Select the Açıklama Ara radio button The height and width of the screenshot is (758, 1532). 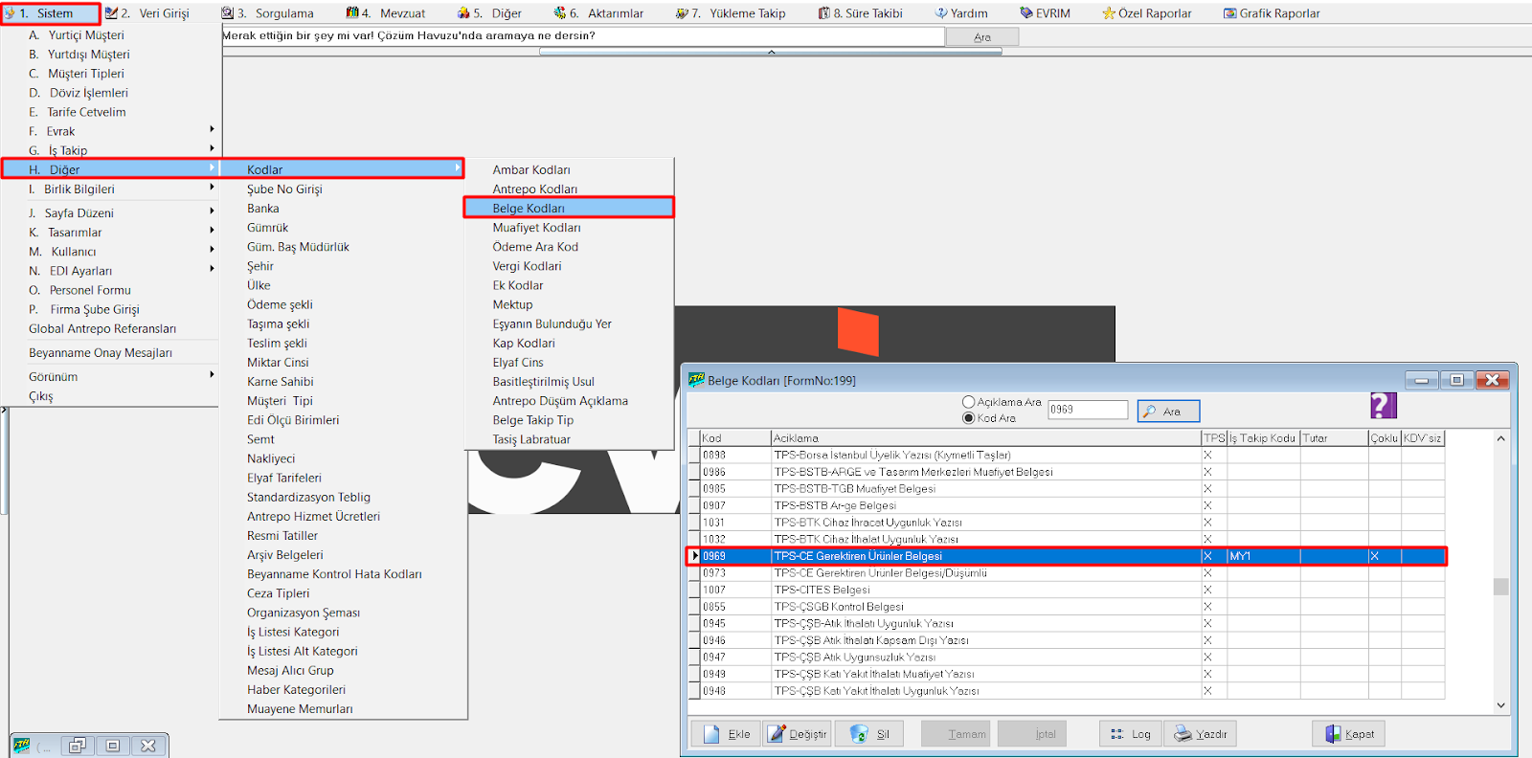pyautogui.click(x=968, y=402)
